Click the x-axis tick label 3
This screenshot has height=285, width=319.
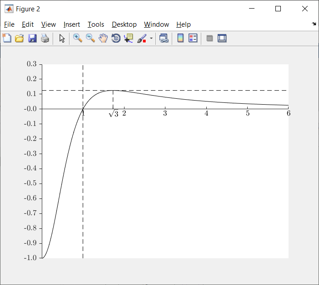pyautogui.click(x=165, y=113)
